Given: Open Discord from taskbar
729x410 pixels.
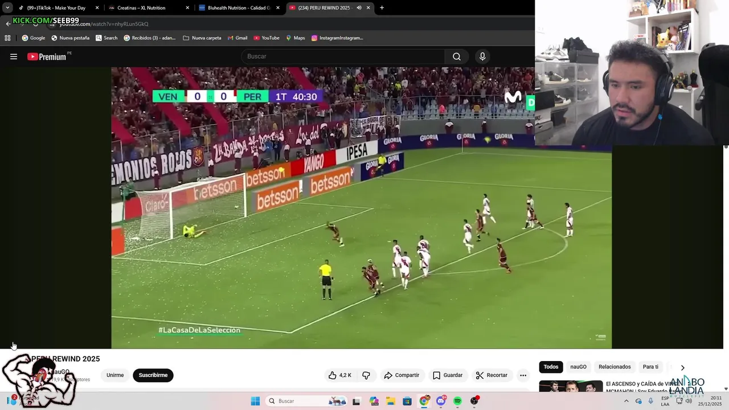Looking at the screenshot, I should 441,401.
